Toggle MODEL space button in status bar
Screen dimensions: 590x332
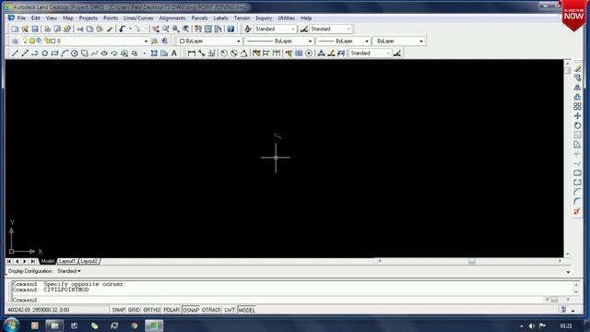[247, 310]
